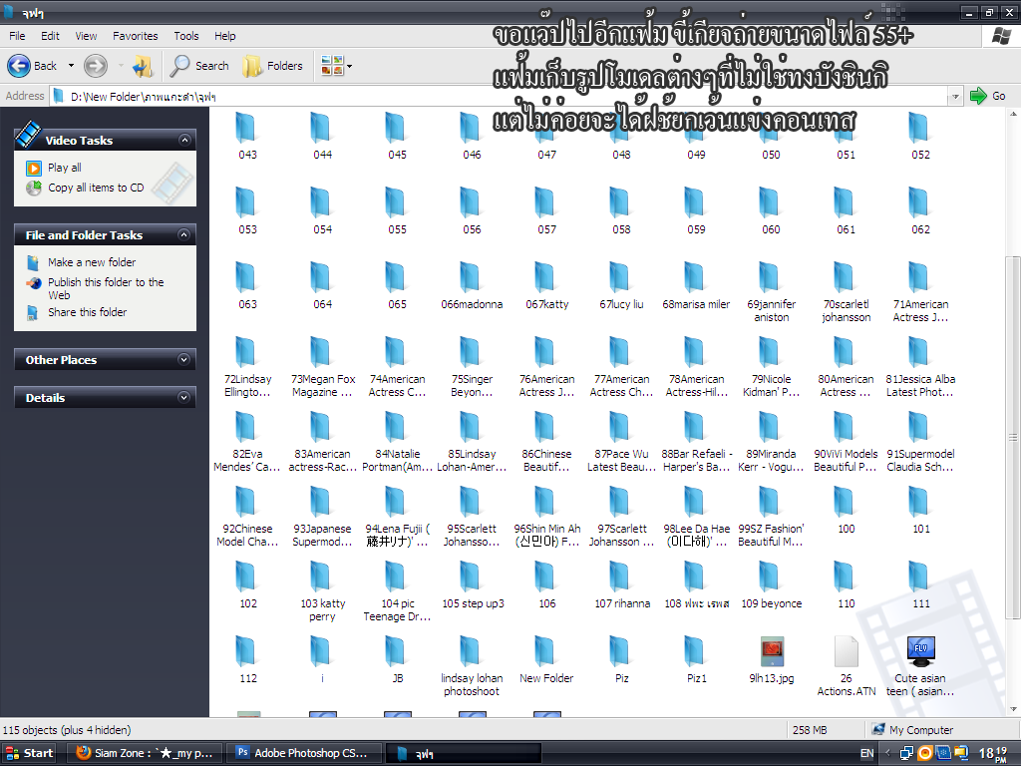Screen dimensions: 1021x766
Task: Click the Windows Start button
Action: [x=30, y=754]
